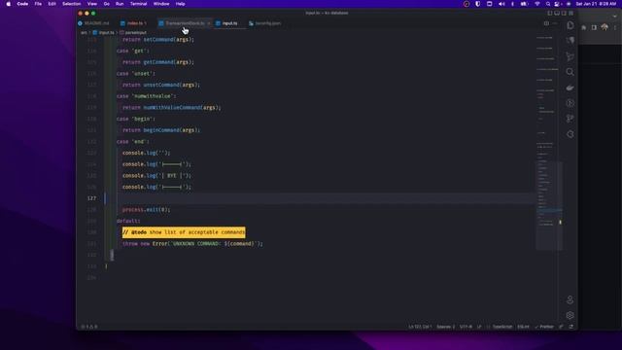Image resolution: width=622 pixels, height=350 pixels.
Task: Switch to the tsconfig.json tab
Action: [x=265, y=23]
